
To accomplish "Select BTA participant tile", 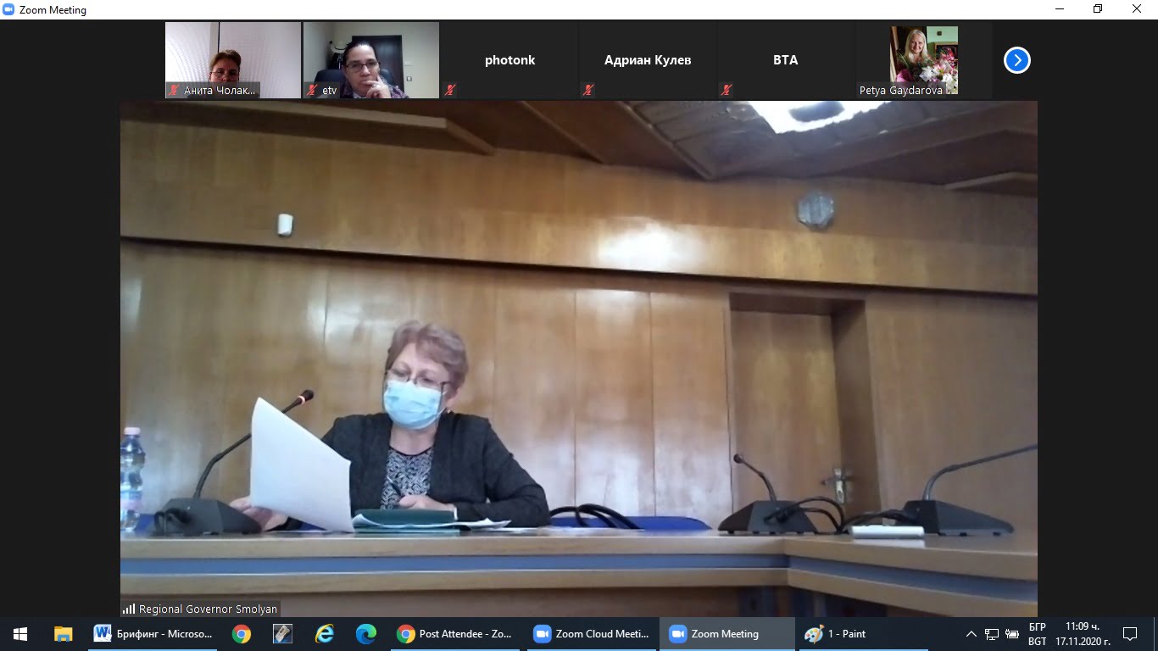I will pyautogui.click(x=786, y=60).
